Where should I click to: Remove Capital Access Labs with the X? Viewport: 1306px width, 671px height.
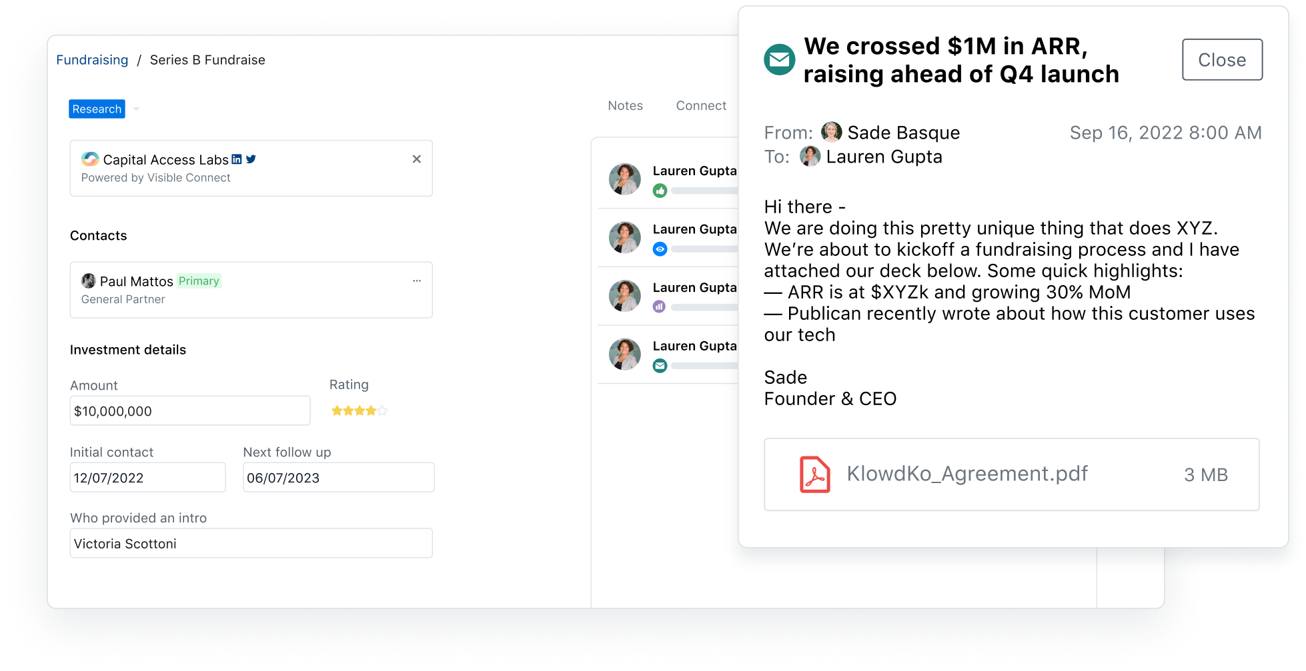416,159
